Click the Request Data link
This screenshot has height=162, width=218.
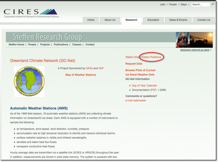(134, 64)
